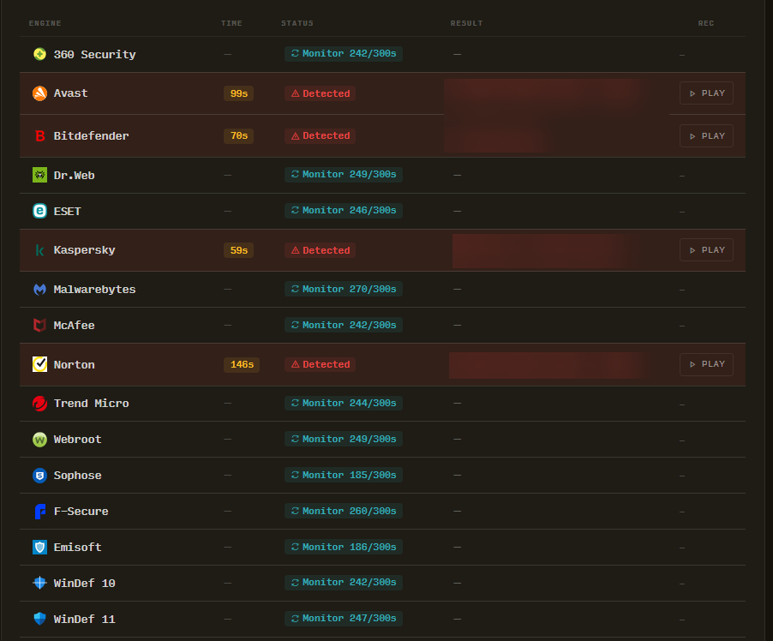
Task: Click the 360 Security Monitor status badge
Action: (x=344, y=54)
